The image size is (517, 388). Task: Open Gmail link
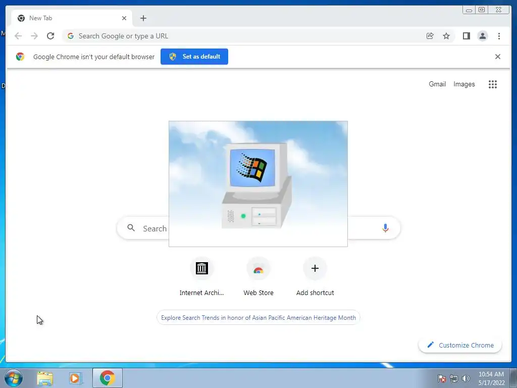[x=437, y=84]
